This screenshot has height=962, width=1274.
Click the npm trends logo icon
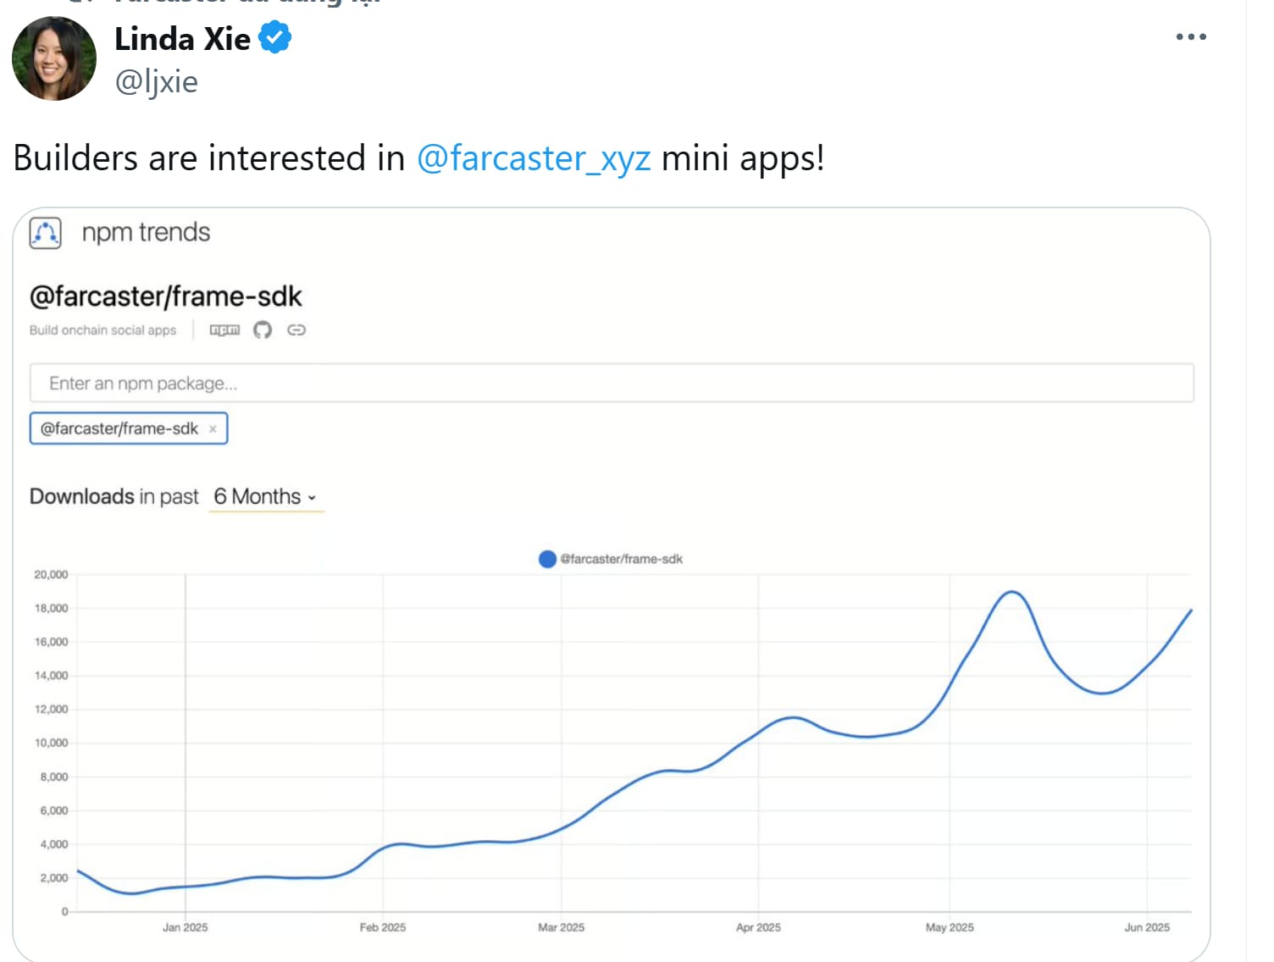coord(46,233)
